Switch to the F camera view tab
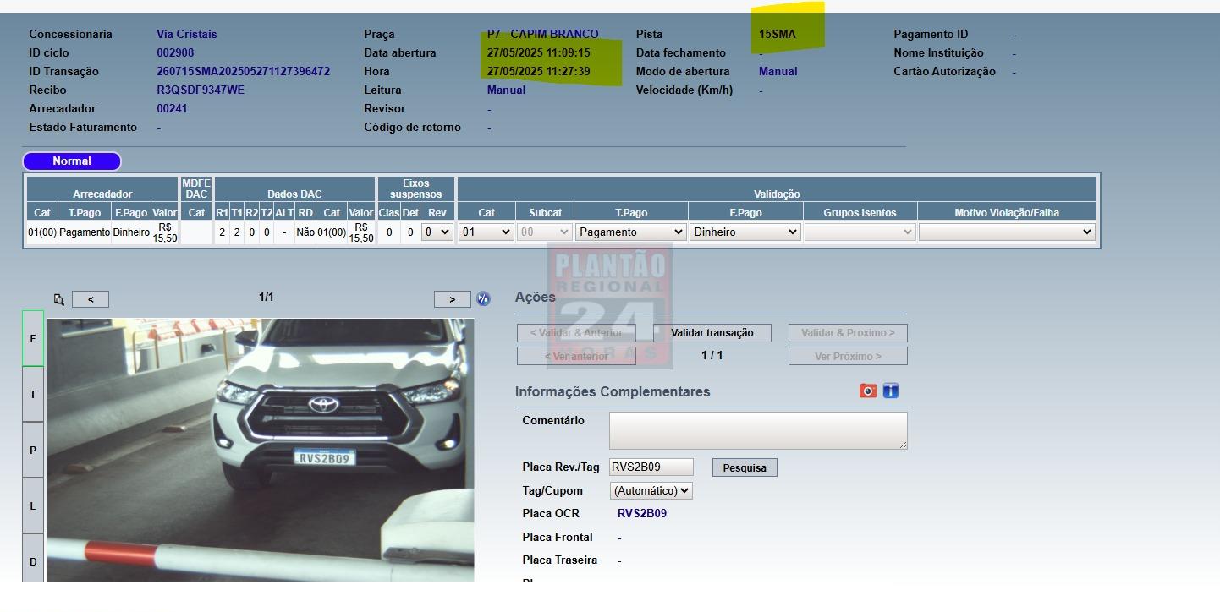 pos(33,338)
